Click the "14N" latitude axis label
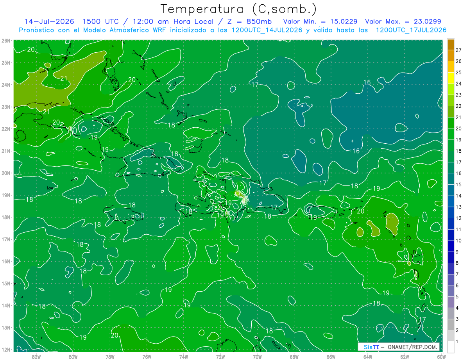This screenshot has height=362, width=469. point(5,305)
